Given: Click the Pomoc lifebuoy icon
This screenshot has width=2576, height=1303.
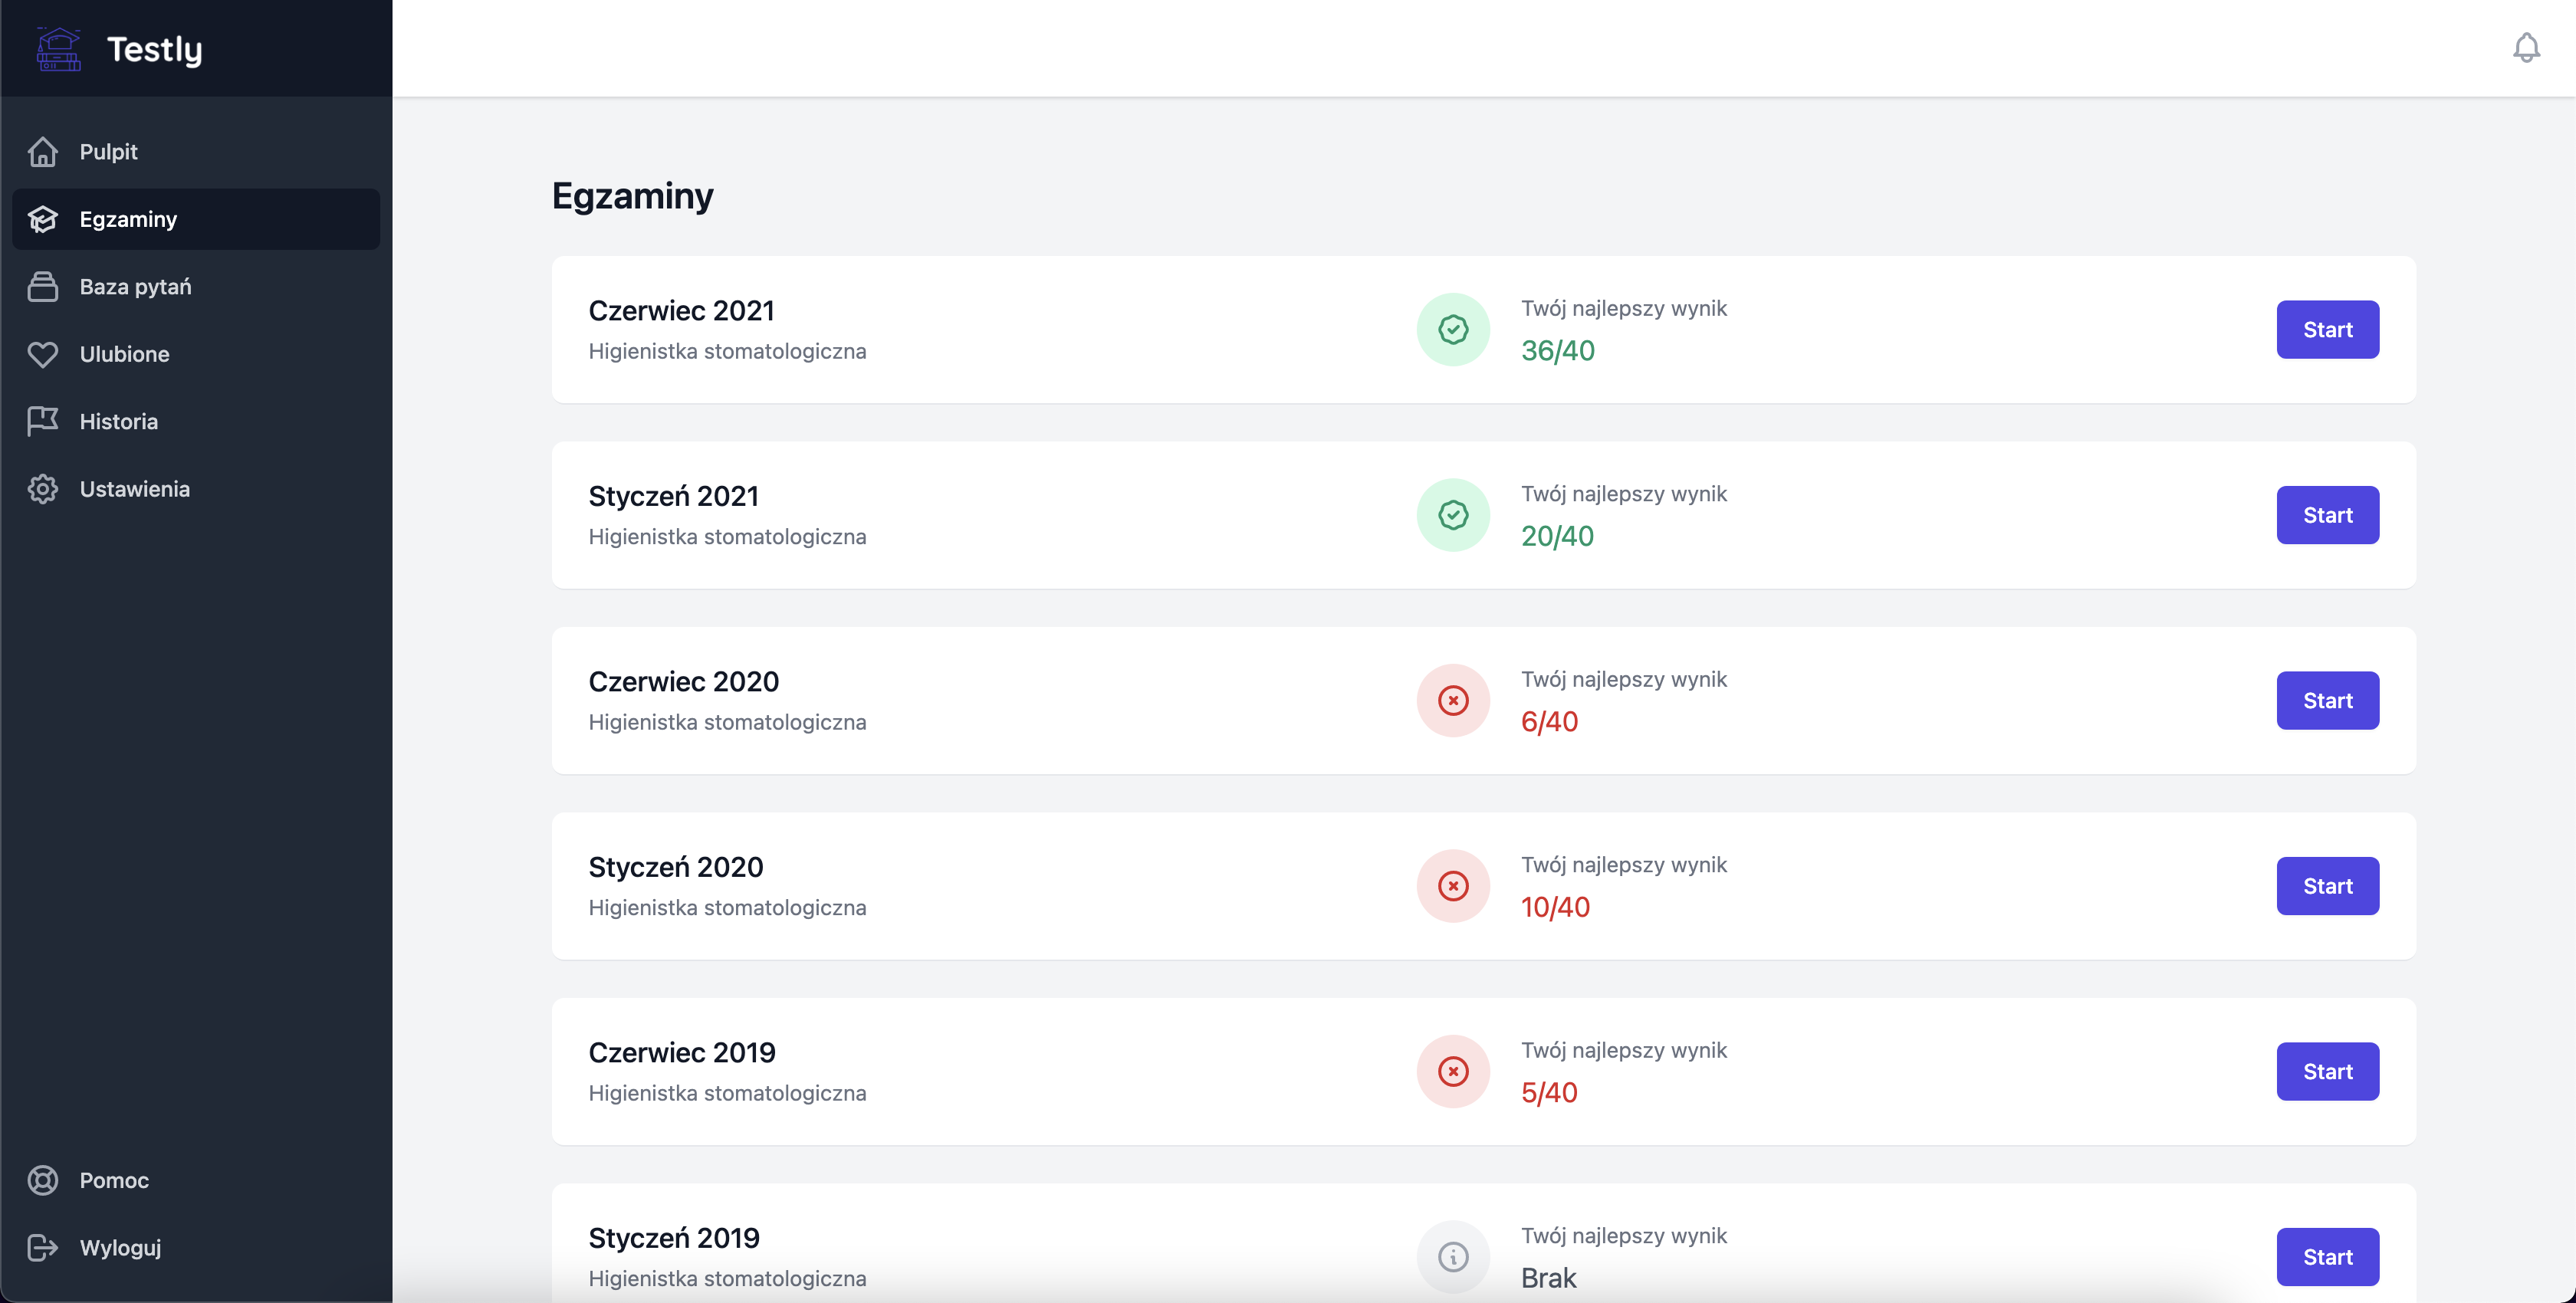Looking at the screenshot, I should [x=43, y=1180].
